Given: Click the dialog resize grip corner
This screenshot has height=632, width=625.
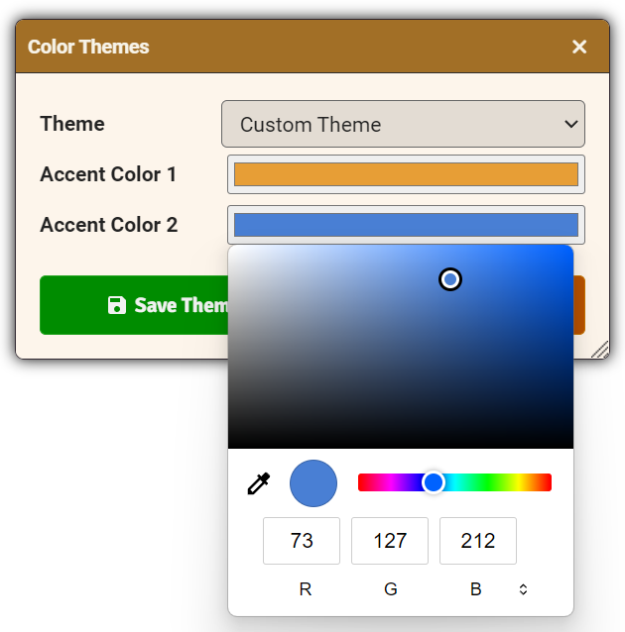Looking at the screenshot, I should (600, 350).
